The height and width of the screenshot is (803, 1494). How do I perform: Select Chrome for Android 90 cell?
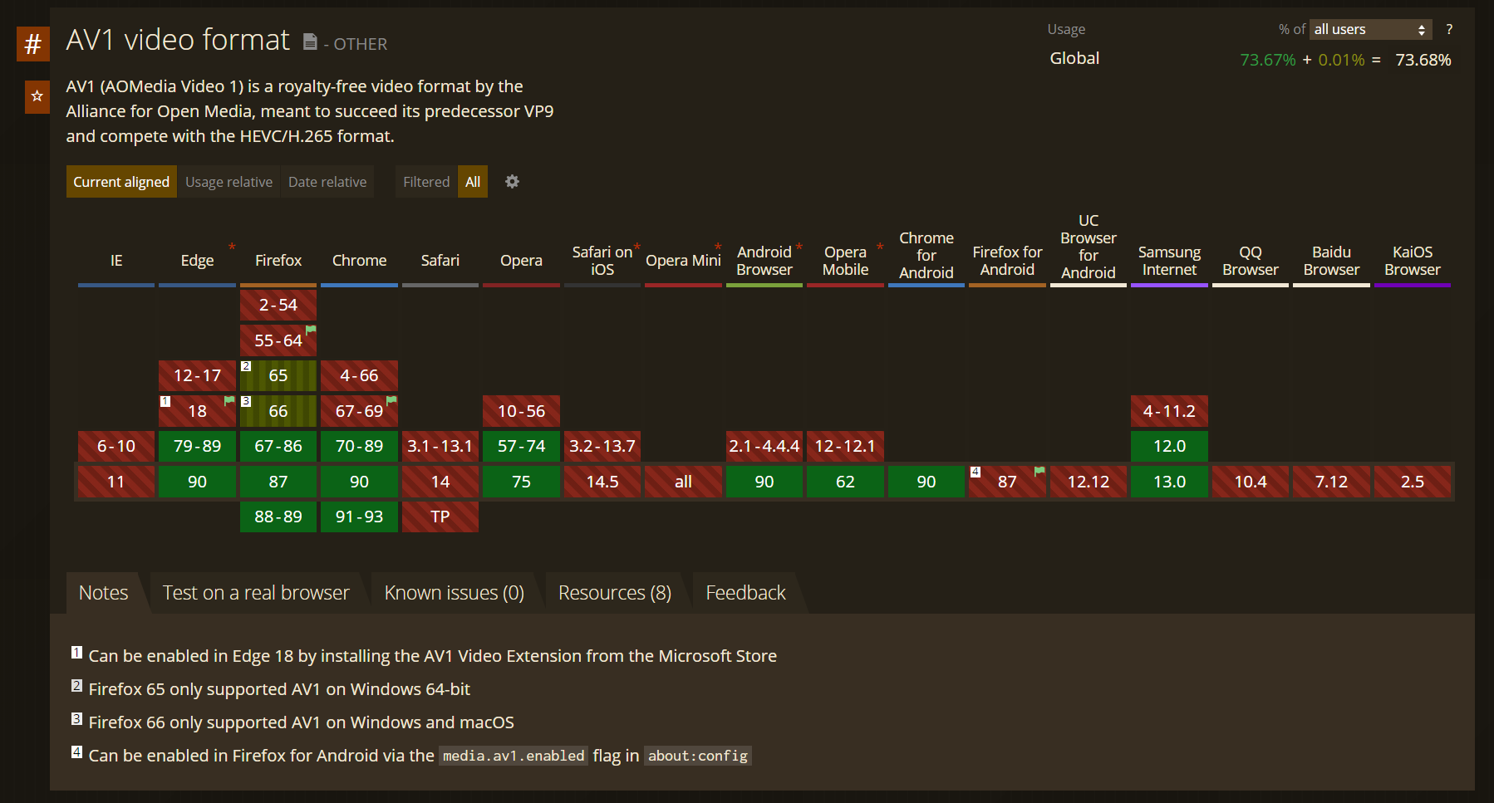[926, 482]
